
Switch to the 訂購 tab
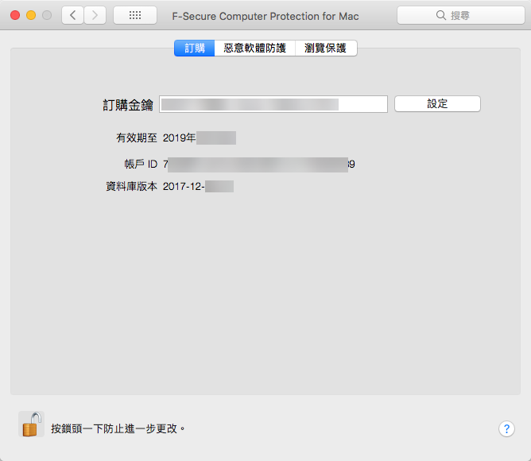pyautogui.click(x=195, y=48)
